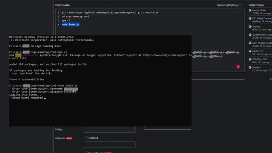This screenshot has width=272, height=153.
Task: Click the Steam Guard required prompt in terminal
Action: [27, 98]
